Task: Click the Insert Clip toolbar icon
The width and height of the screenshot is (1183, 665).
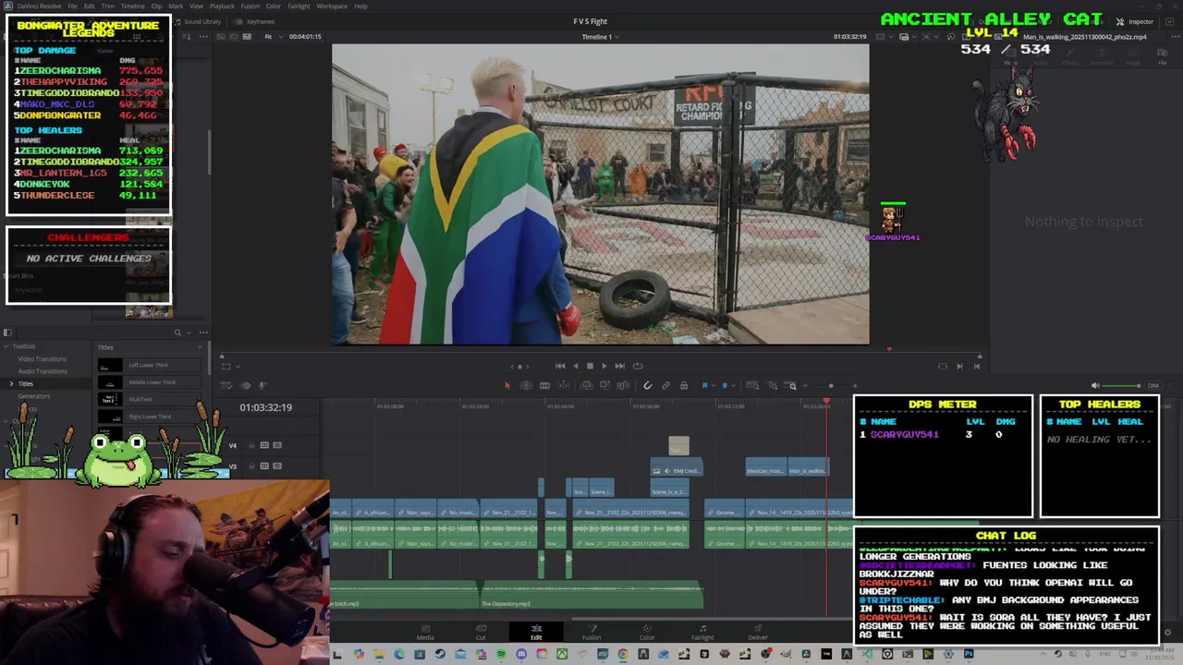Action: 587,385
